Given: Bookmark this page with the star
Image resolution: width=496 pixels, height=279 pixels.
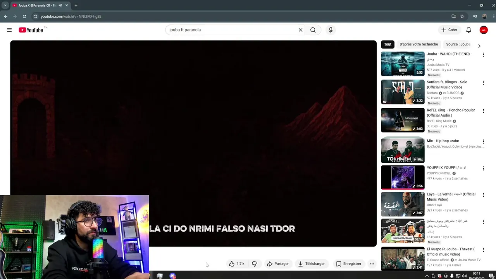Looking at the screenshot, I should [x=462, y=16].
